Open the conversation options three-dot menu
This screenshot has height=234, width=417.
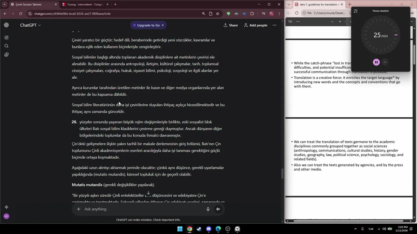tap(274, 25)
